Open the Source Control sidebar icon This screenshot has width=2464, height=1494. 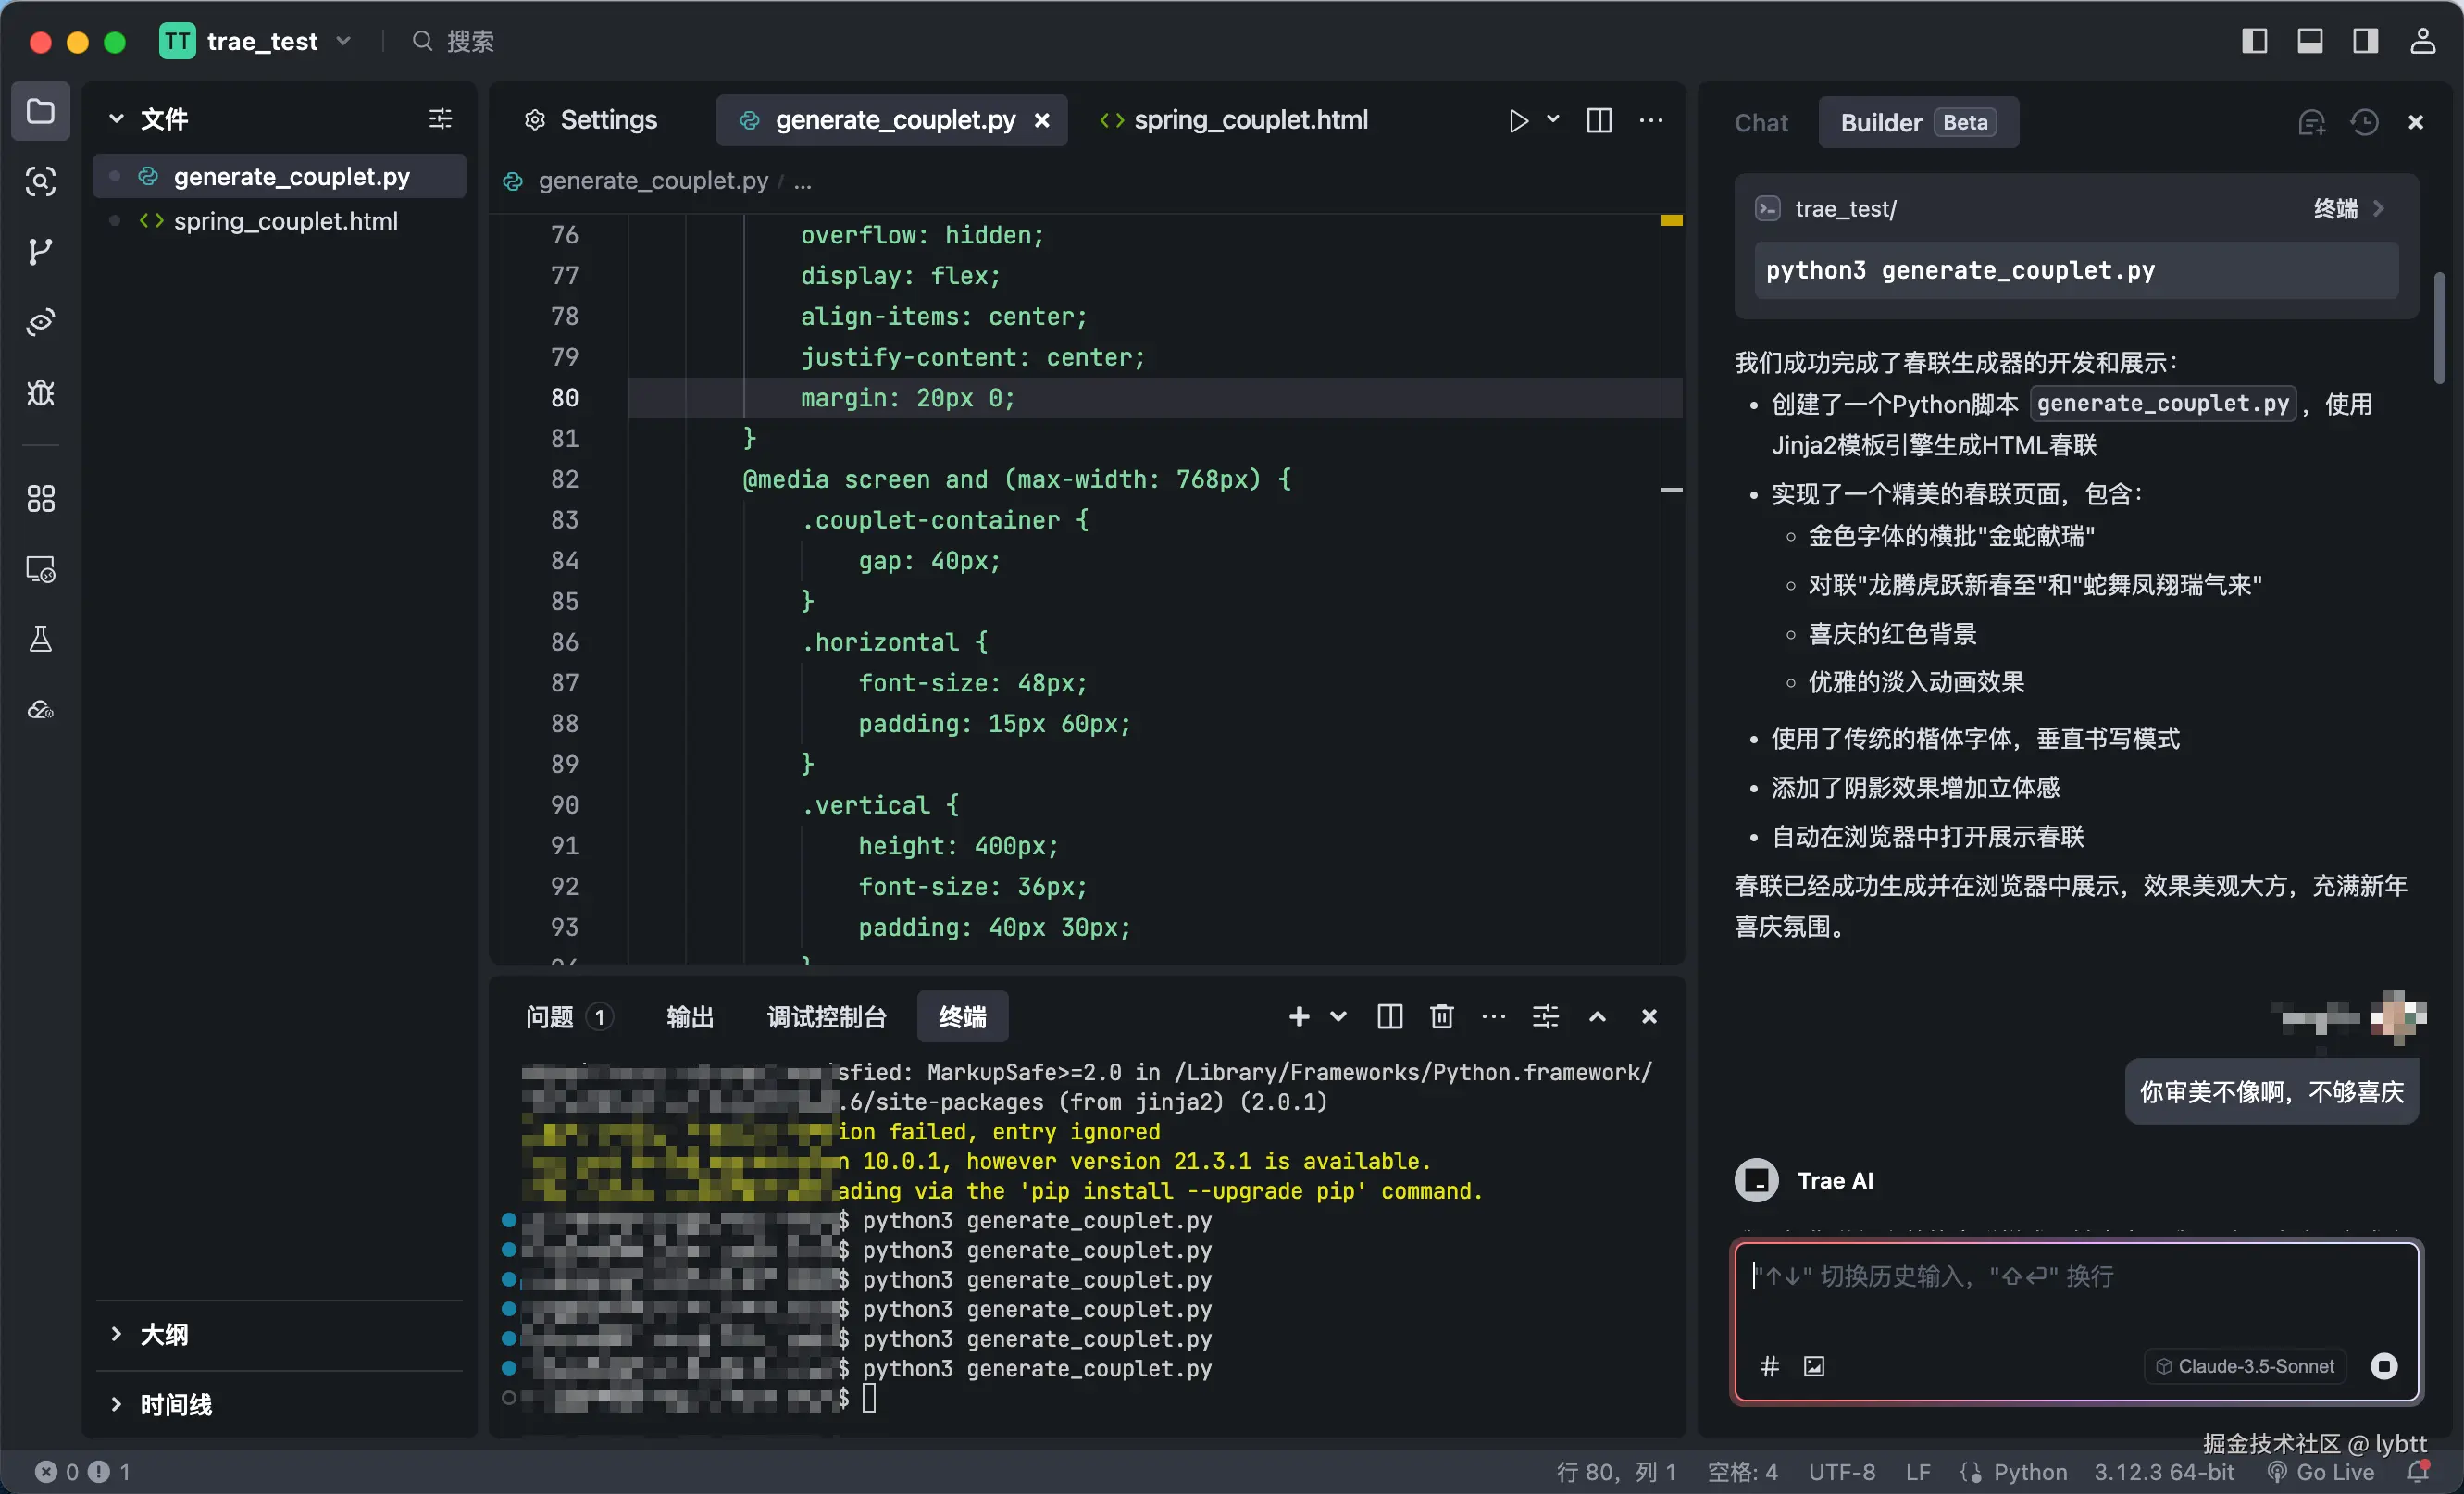(x=40, y=251)
